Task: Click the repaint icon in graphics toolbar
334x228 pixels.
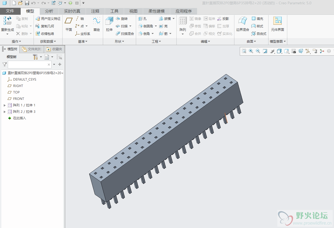Action: 265,51
